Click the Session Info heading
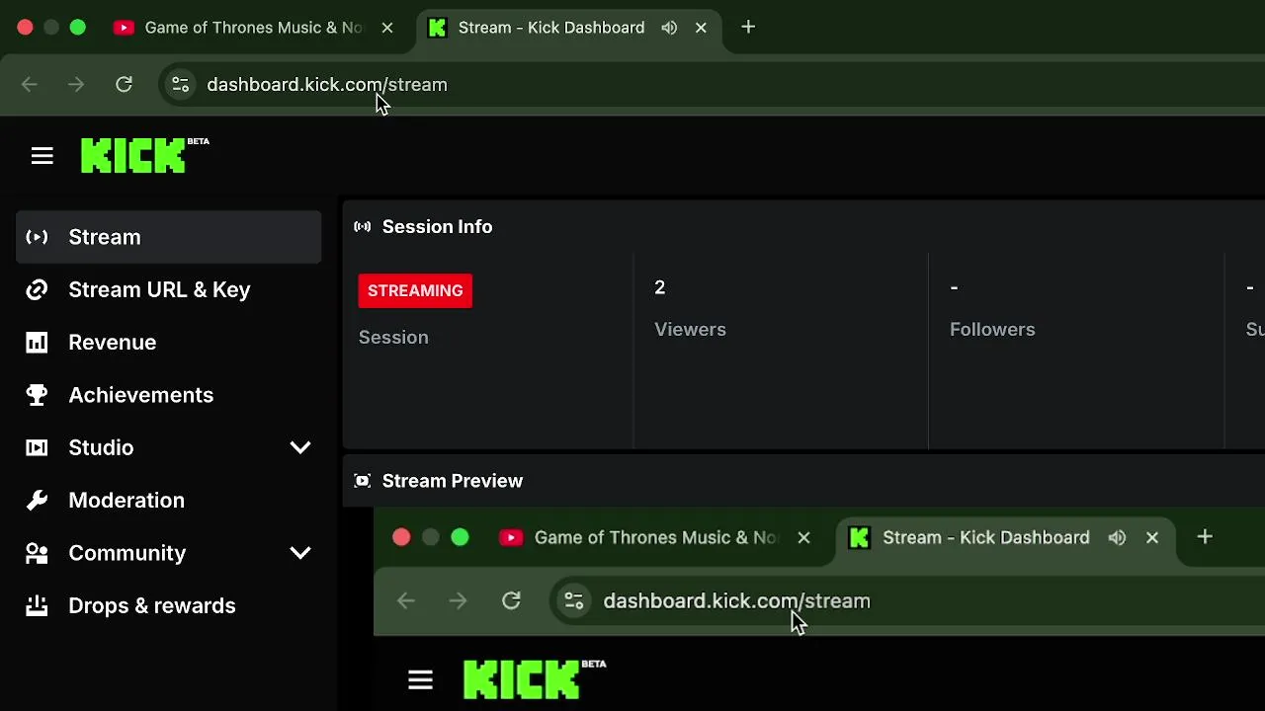Viewport: 1265px width, 711px height. (437, 227)
